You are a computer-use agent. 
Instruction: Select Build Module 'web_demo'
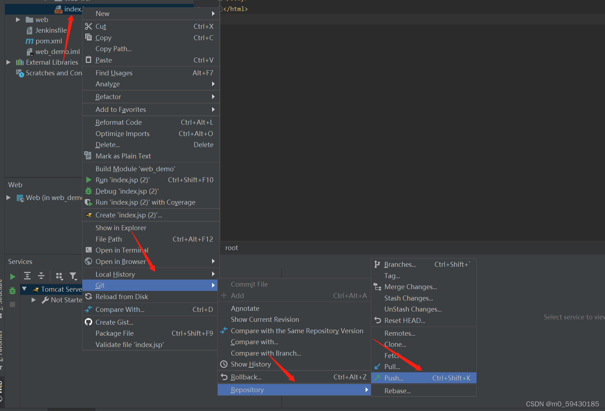pos(151,169)
